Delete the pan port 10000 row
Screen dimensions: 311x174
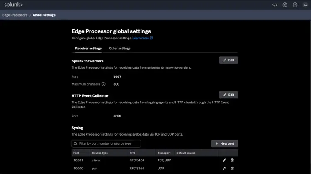tap(232, 169)
